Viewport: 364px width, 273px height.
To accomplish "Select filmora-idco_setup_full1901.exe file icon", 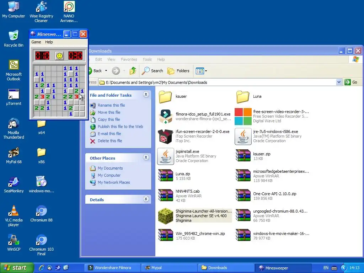I will tap(166, 117).
